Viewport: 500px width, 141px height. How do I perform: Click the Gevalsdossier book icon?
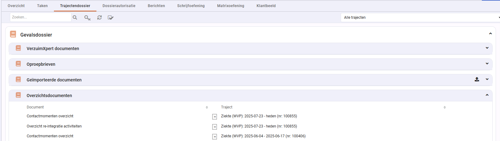[x=13, y=34]
